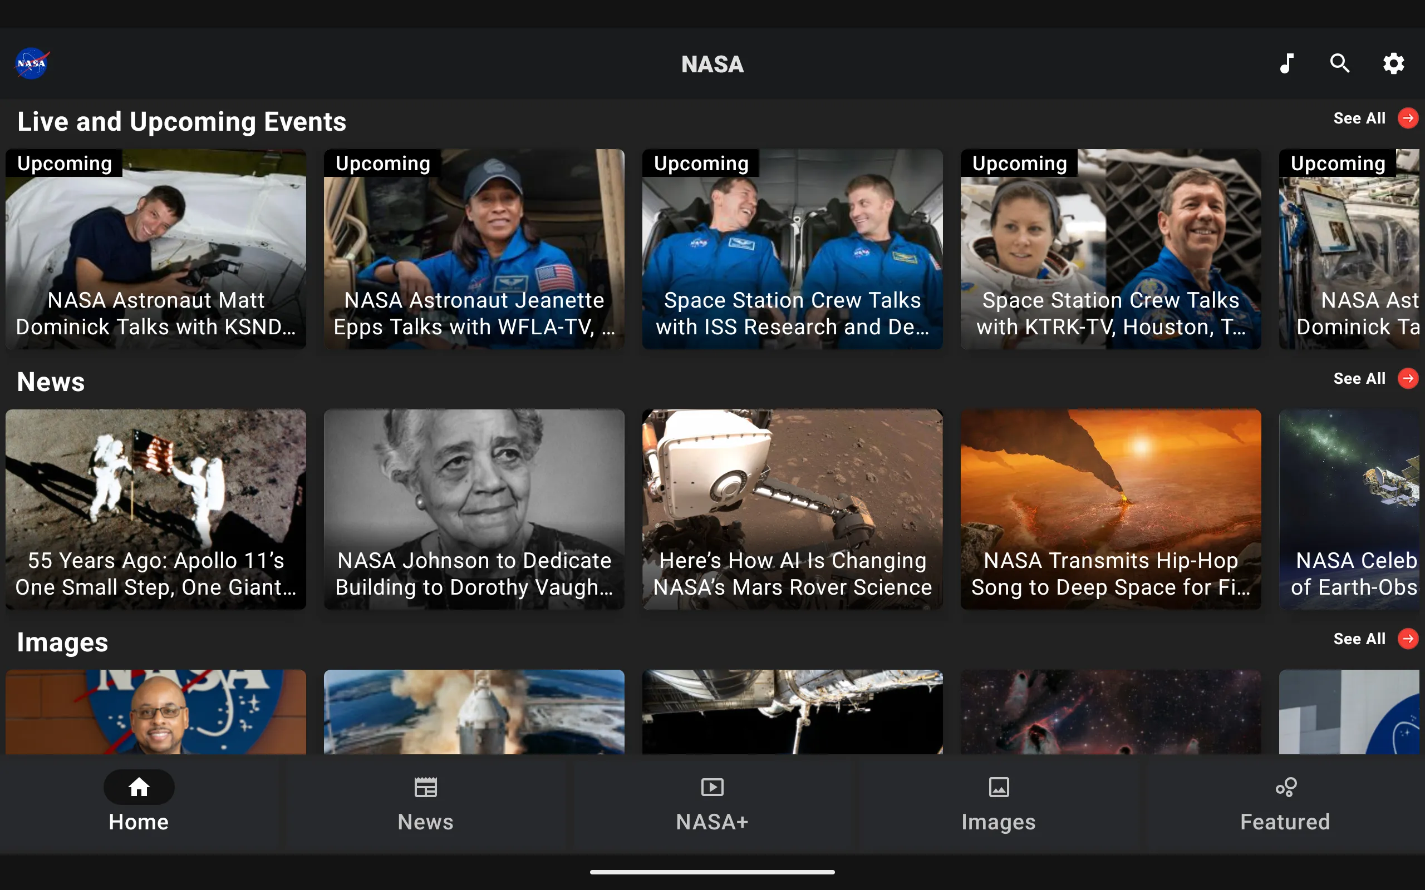Click NASA logo to go home
The width and height of the screenshot is (1425, 890).
click(x=34, y=63)
